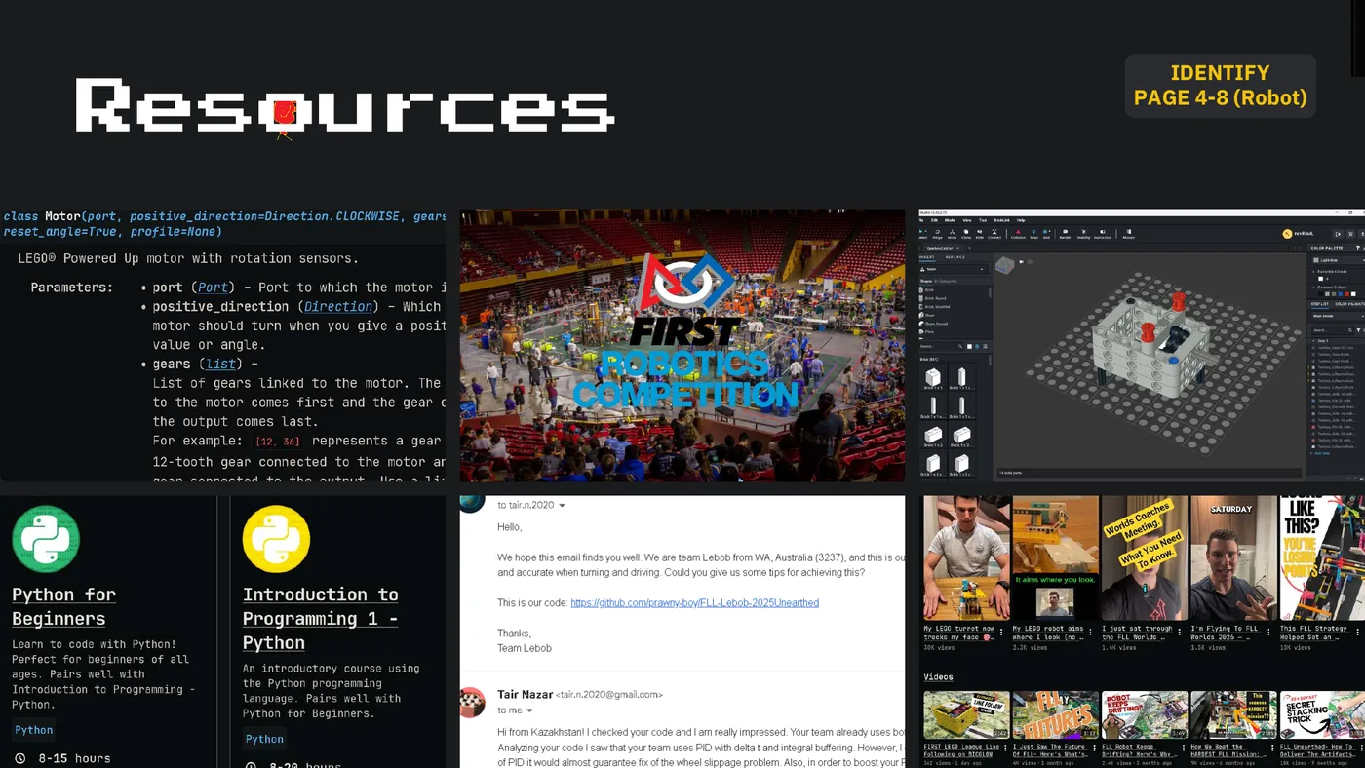
Task: Open options menu for 'I just sat through' short
Action: click(x=1182, y=632)
